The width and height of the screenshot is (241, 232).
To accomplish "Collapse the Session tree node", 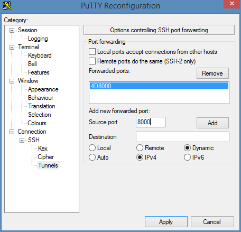I will [12, 30].
